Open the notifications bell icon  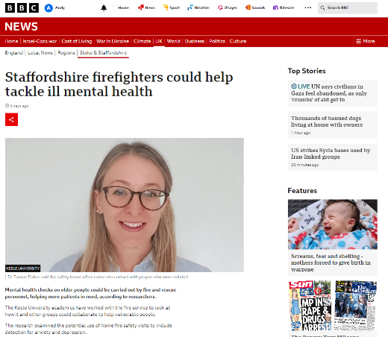(x=104, y=8)
